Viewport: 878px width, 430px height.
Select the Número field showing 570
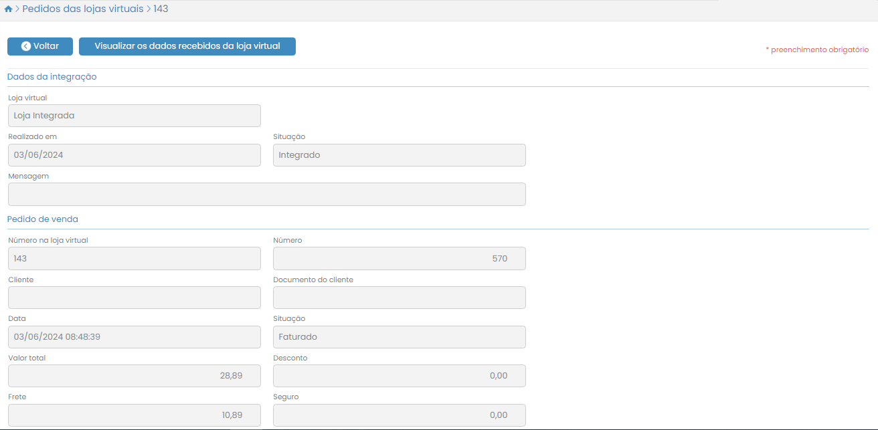399,259
